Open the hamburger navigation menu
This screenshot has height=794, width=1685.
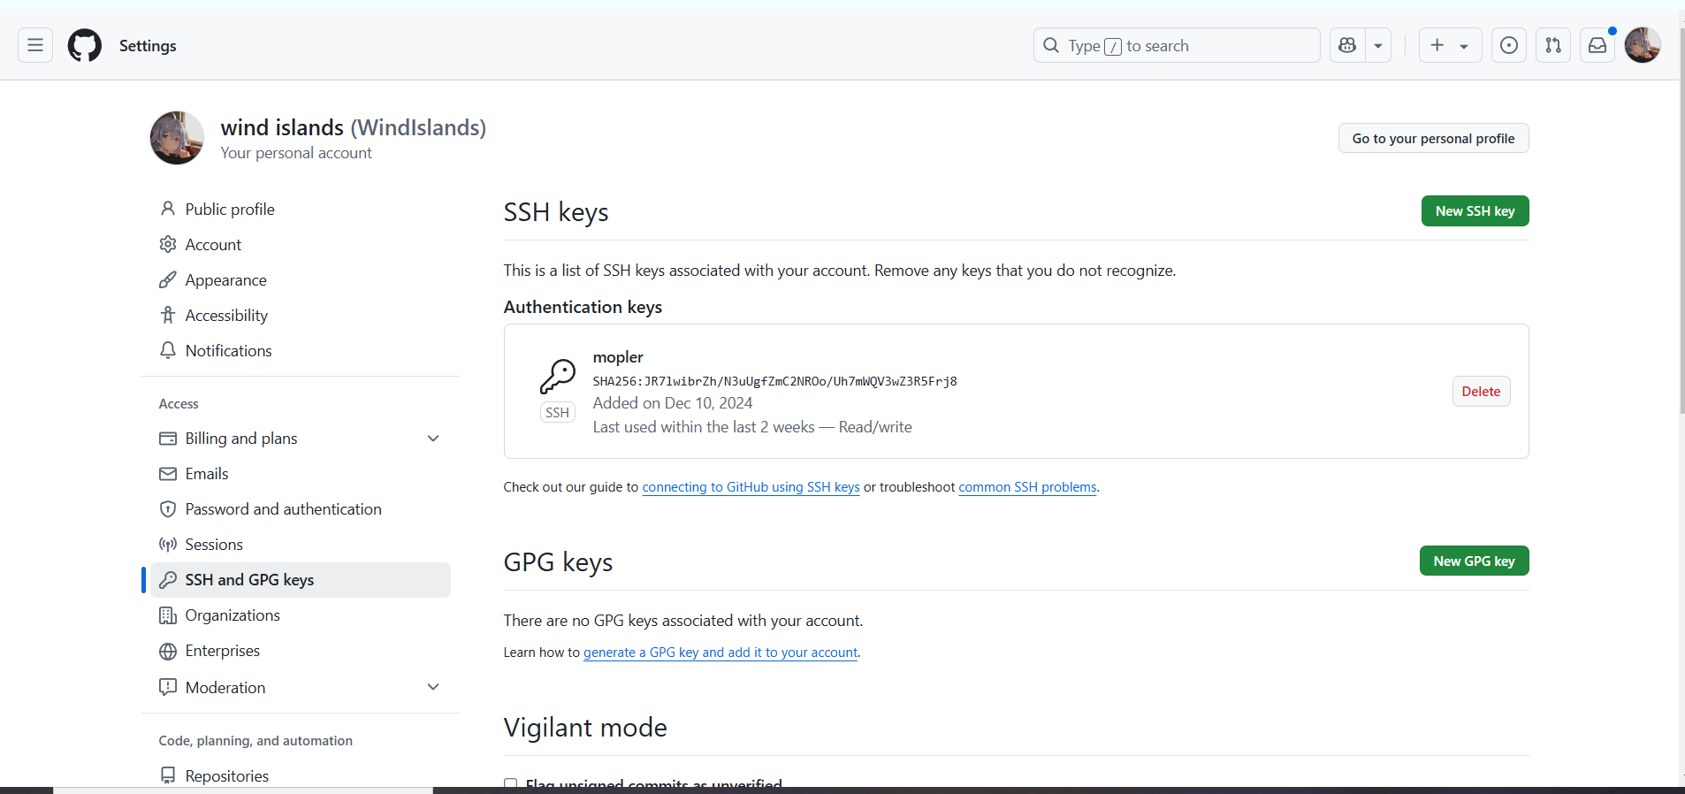point(35,45)
